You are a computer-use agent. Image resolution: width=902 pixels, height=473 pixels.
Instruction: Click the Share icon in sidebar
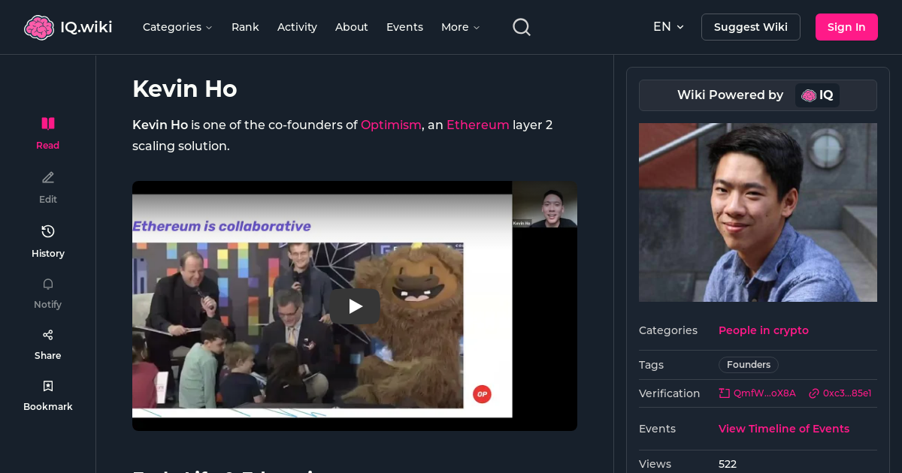[48, 335]
